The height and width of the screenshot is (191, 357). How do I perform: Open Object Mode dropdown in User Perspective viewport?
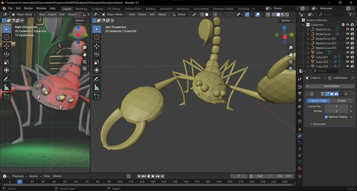(113, 15)
